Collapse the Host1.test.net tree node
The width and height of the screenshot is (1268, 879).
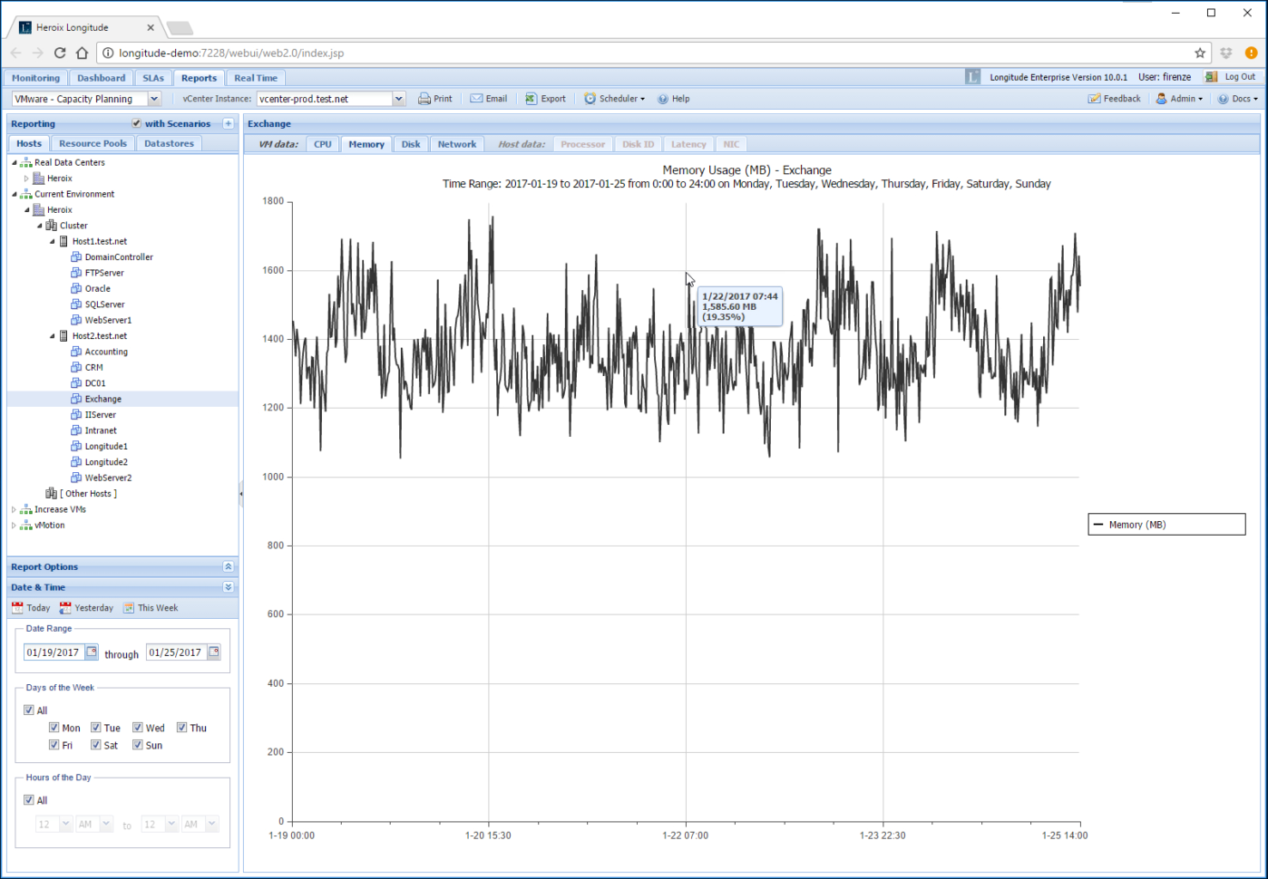point(52,241)
